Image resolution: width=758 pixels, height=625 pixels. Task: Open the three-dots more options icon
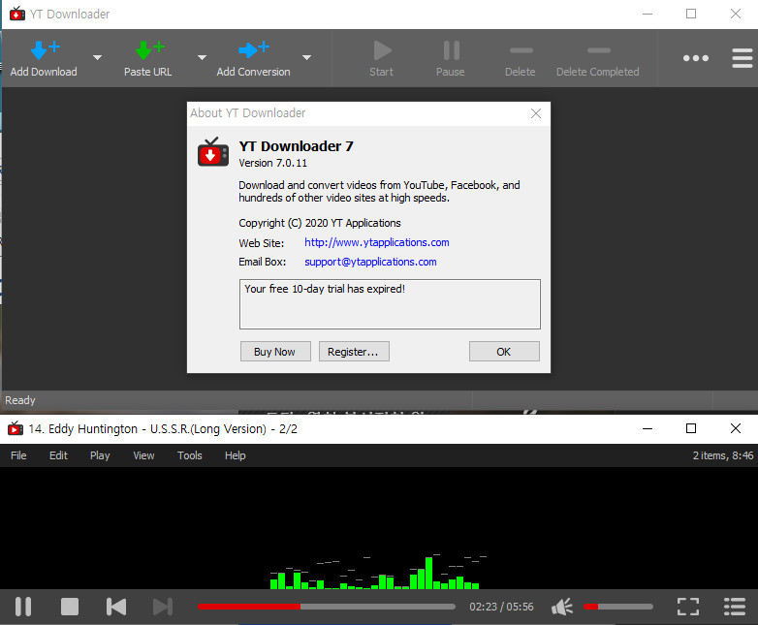696,58
